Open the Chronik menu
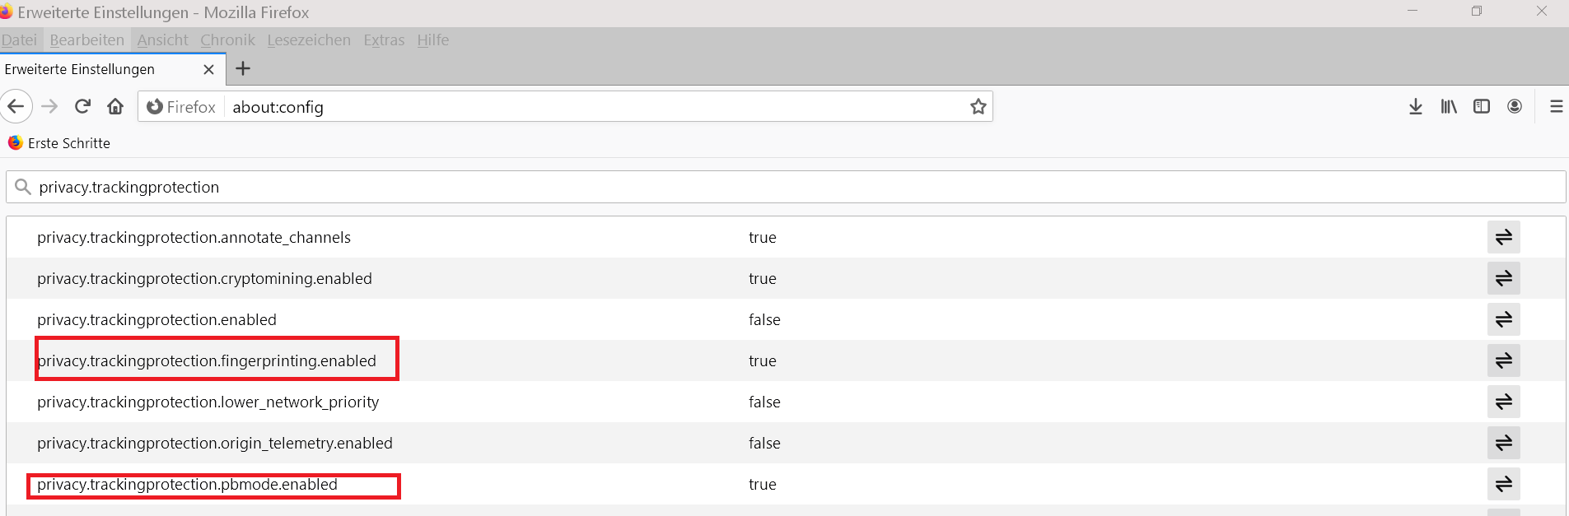 (x=227, y=40)
